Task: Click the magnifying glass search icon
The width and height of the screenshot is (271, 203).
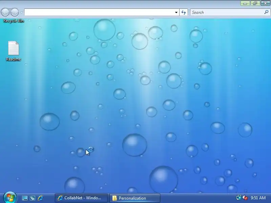Action: coord(266,12)
